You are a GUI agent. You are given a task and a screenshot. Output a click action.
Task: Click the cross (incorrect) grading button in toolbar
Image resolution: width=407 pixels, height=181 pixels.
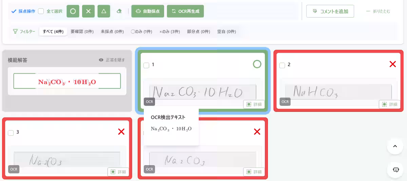(89, 11)
